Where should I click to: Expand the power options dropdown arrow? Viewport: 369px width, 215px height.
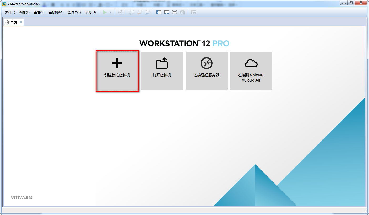[110, 12]
